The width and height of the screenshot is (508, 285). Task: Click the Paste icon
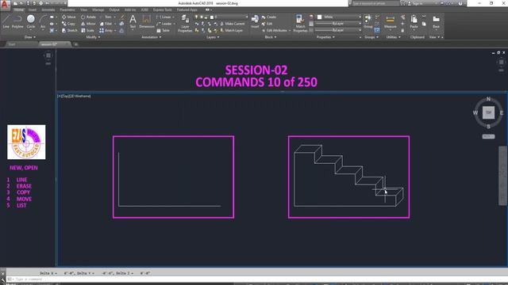pos(414,22)
